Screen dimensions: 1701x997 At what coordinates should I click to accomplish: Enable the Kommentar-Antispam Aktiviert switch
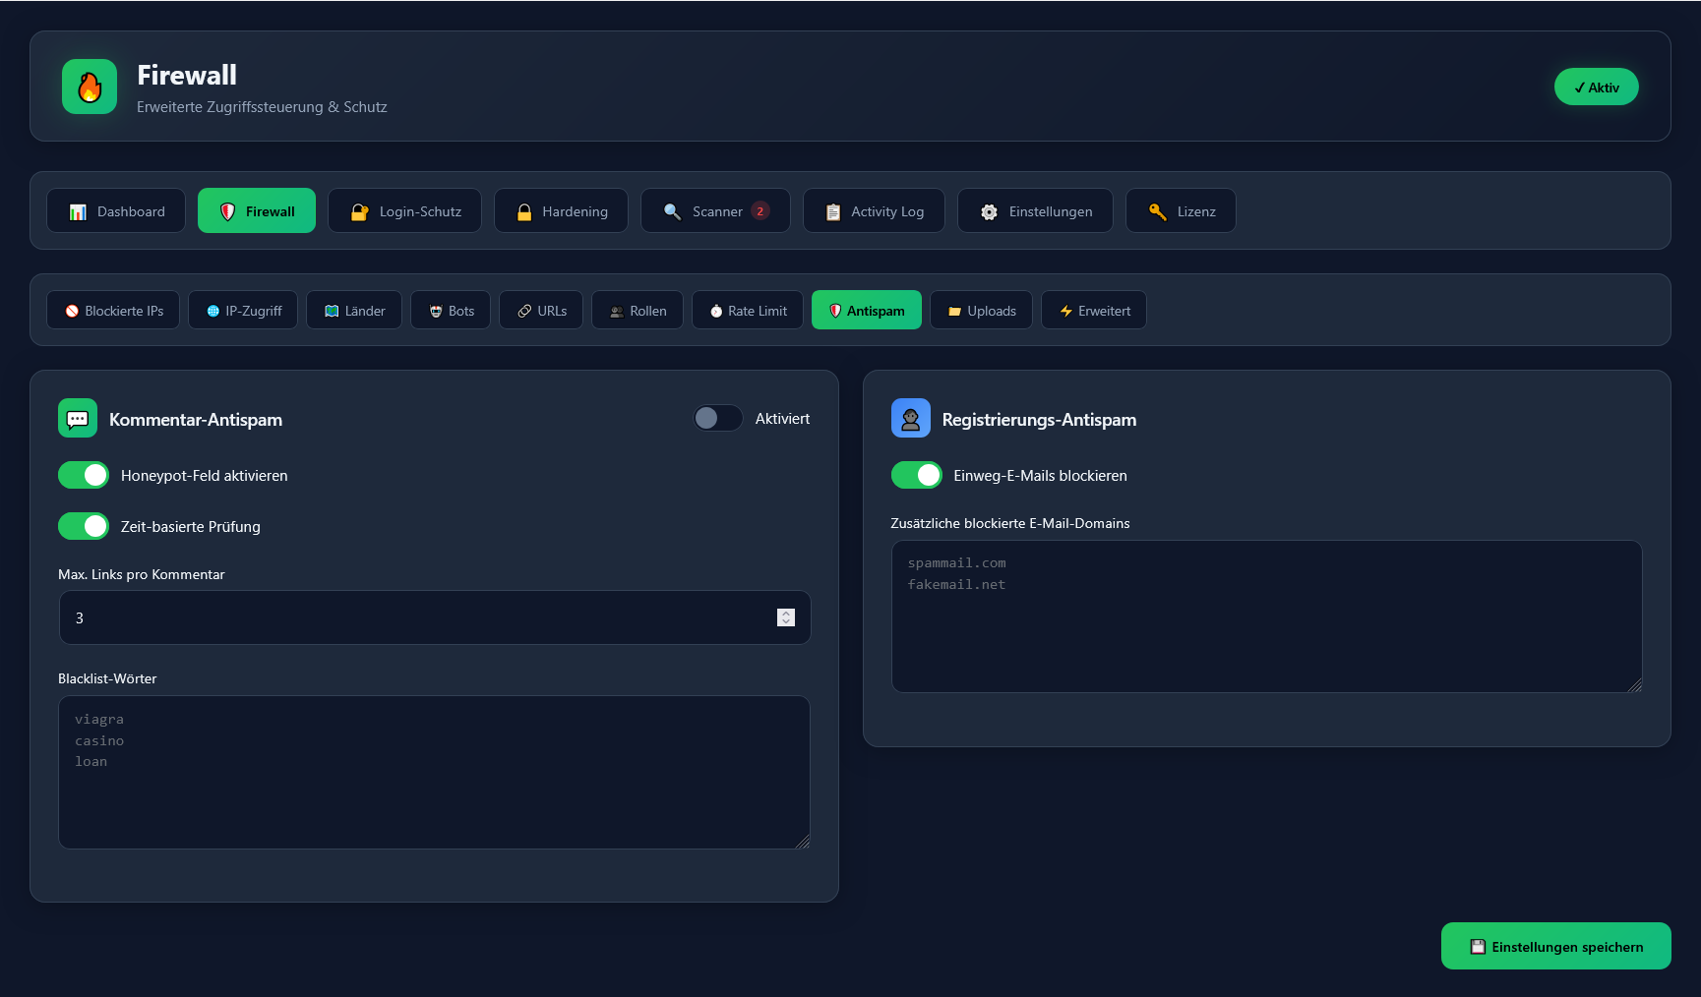[717, 417]
